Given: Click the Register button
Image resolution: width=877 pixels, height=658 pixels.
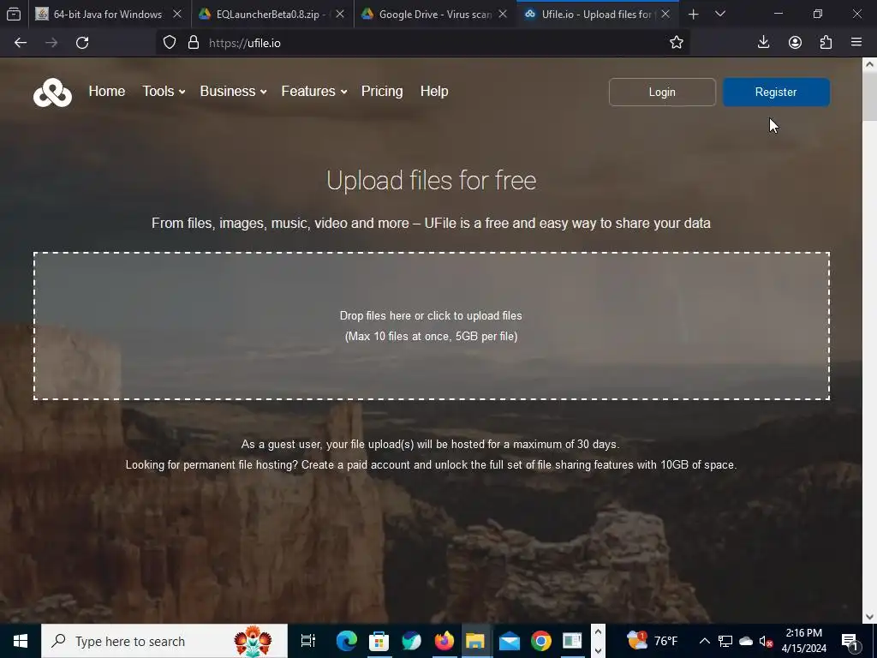Looking at the screenshot, I should [x=776, y=93].
